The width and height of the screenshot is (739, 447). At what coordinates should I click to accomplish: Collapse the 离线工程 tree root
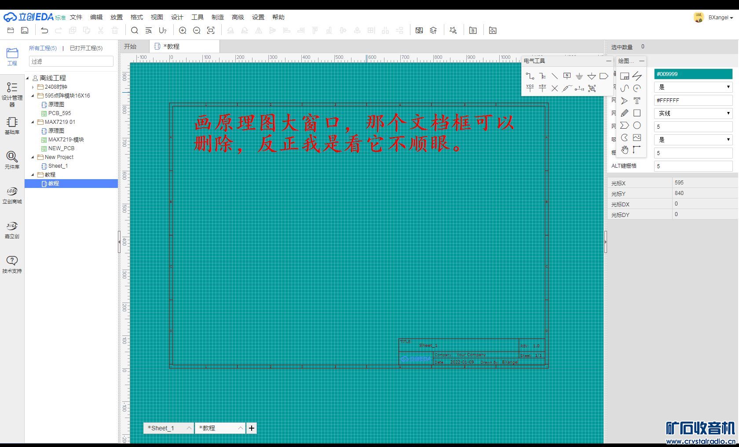click(27, 78)
